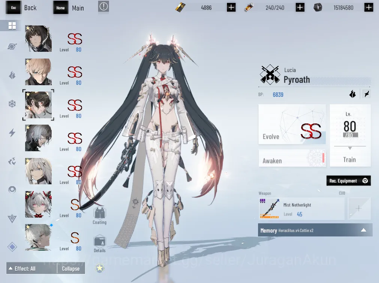Select first character portrait with dark hair
379x283 pixels.
point(38,39)
